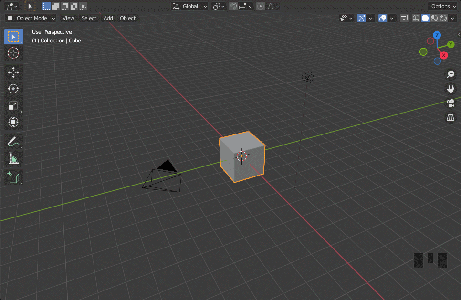Select the Add Cube tool

click(x=13, y=177)
